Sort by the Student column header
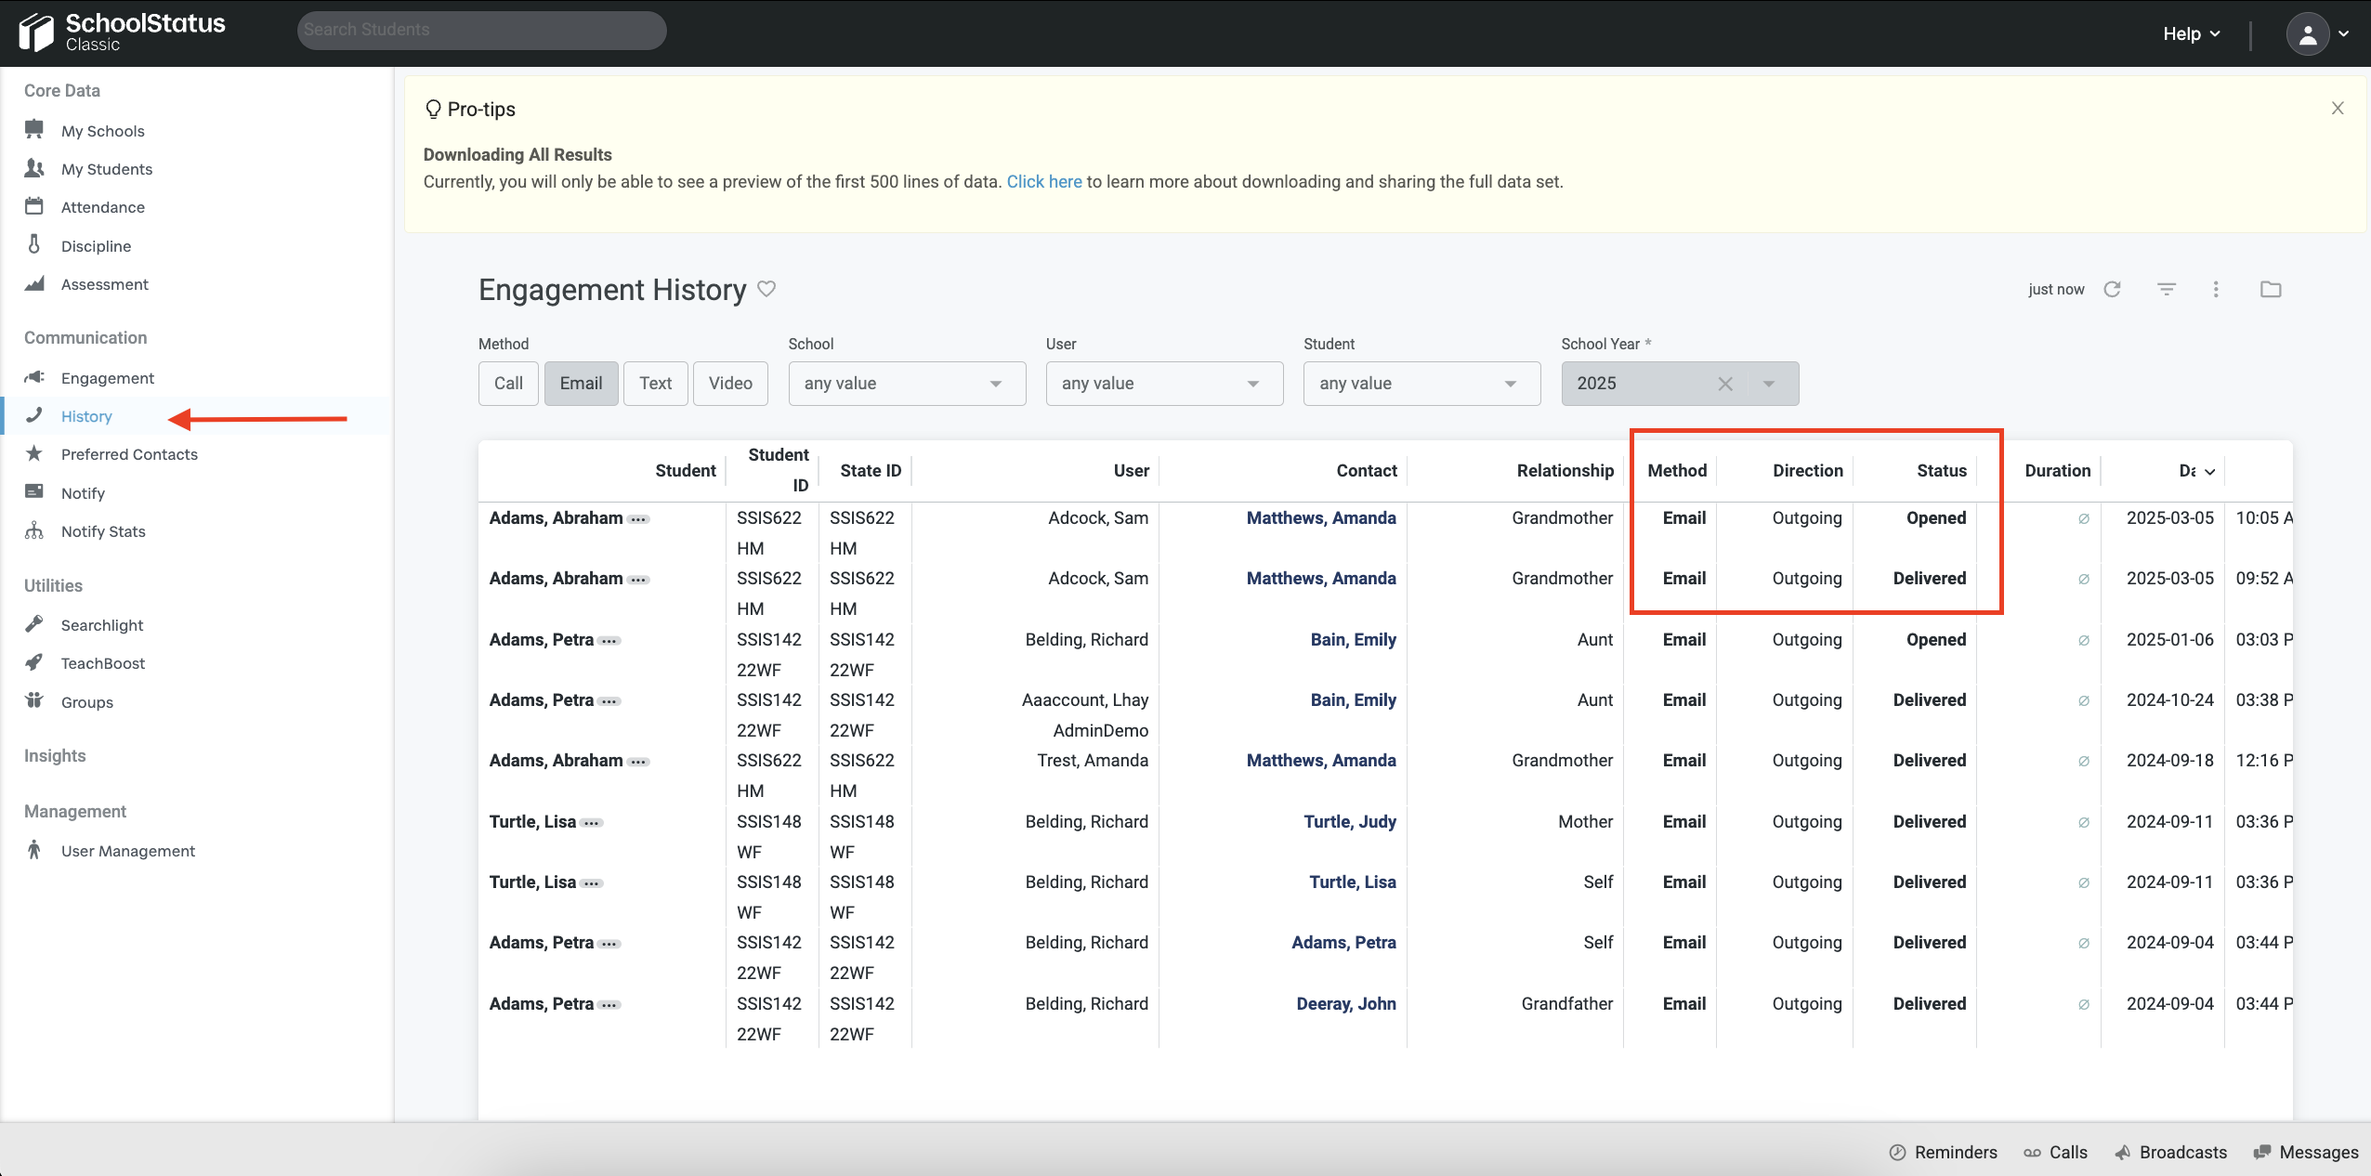2371x1176 pixels. 686,470
